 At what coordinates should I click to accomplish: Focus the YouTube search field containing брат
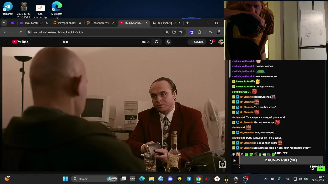pyautogui.click(x=101, y=42)
